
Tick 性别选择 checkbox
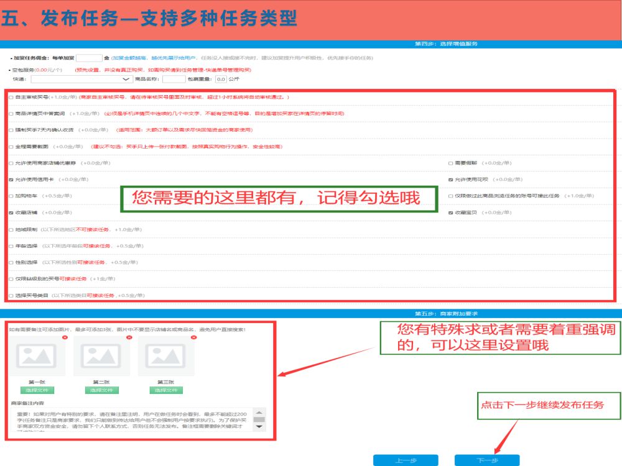click(11, 262)
